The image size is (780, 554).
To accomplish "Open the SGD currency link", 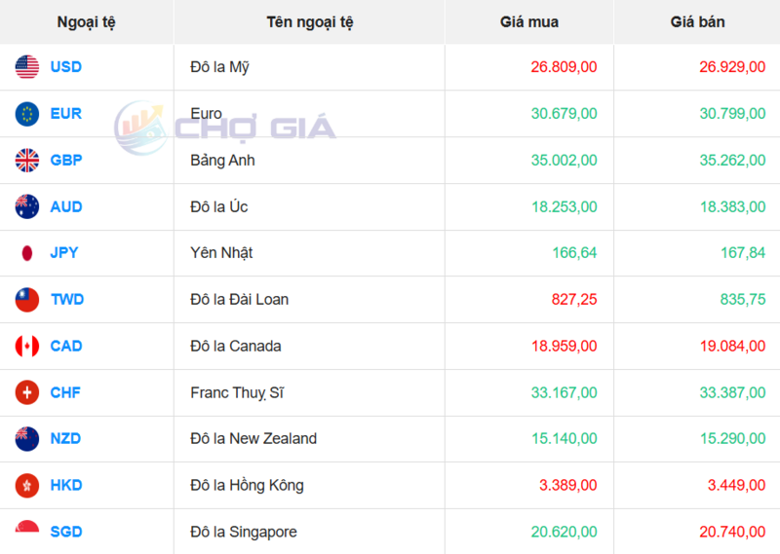I will pyautogui.click(x=66, y=532).
